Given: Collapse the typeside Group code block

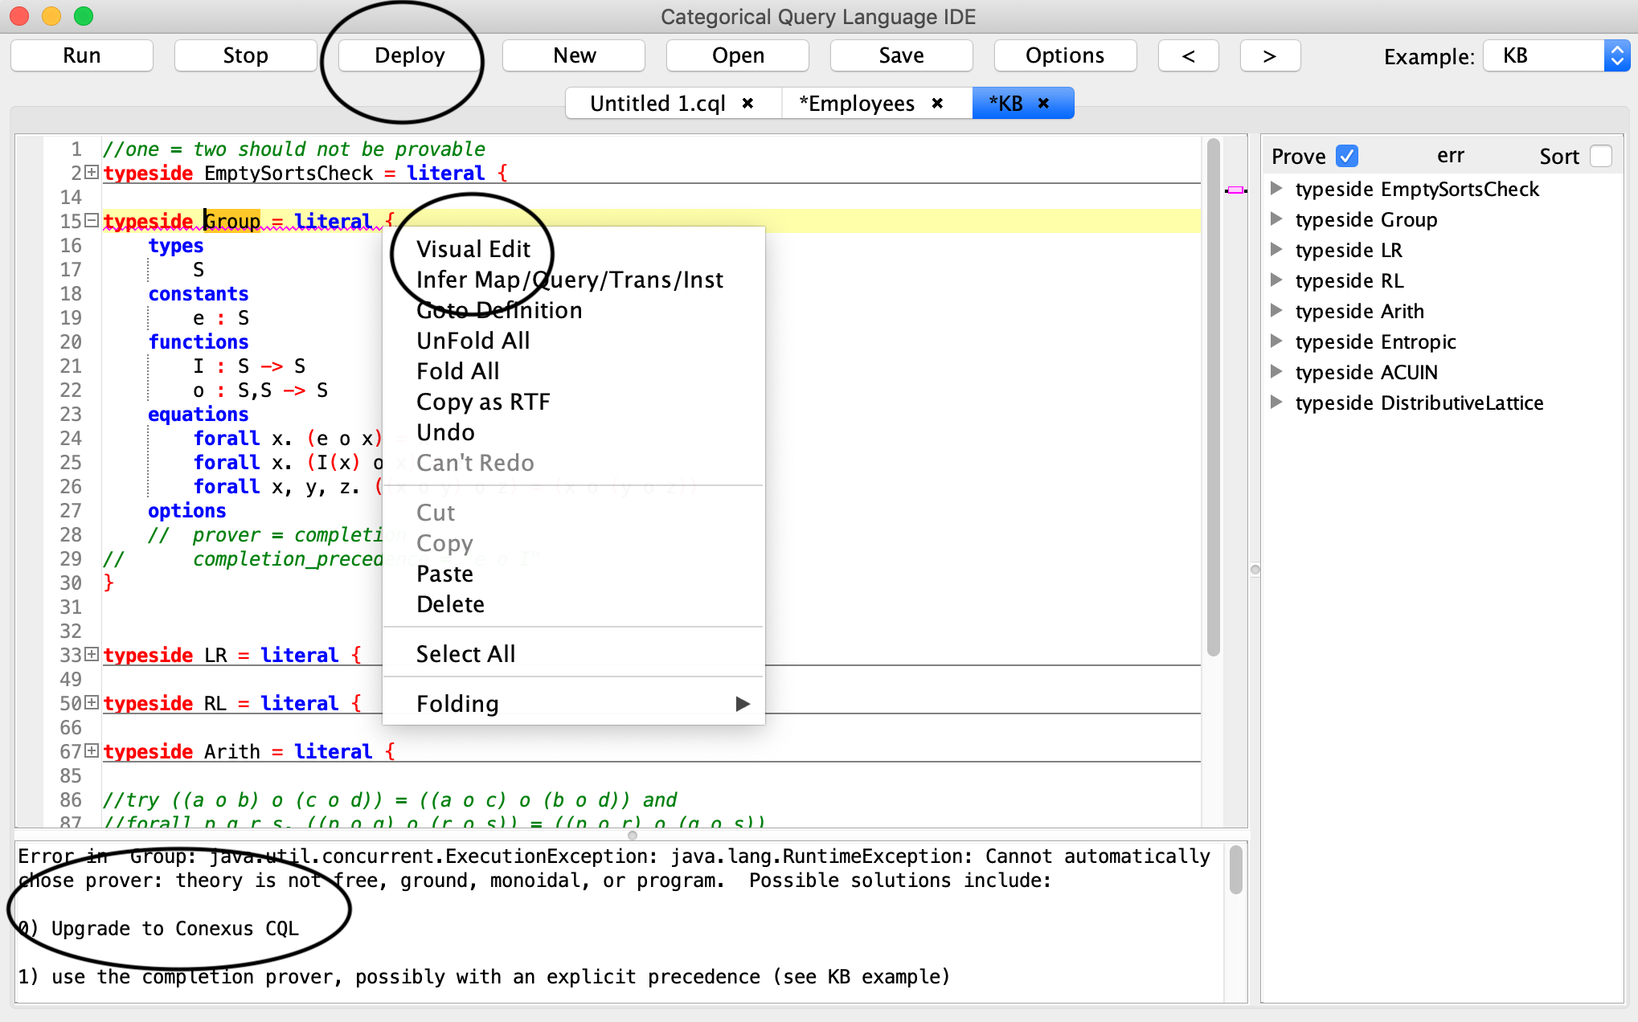Looking at the screenshot, I should [92, 220].
